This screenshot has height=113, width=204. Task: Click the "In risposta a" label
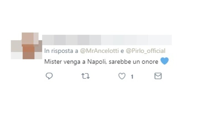click(x=61, y=51)
